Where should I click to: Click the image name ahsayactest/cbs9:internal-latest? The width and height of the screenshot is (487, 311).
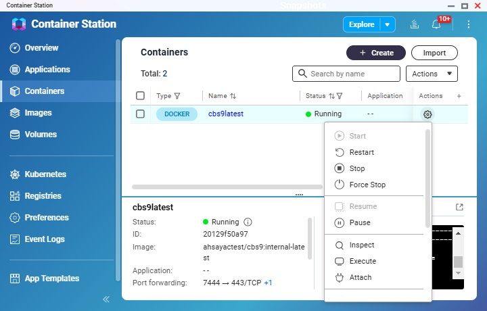pyautogui.click(x=254, y=252)
